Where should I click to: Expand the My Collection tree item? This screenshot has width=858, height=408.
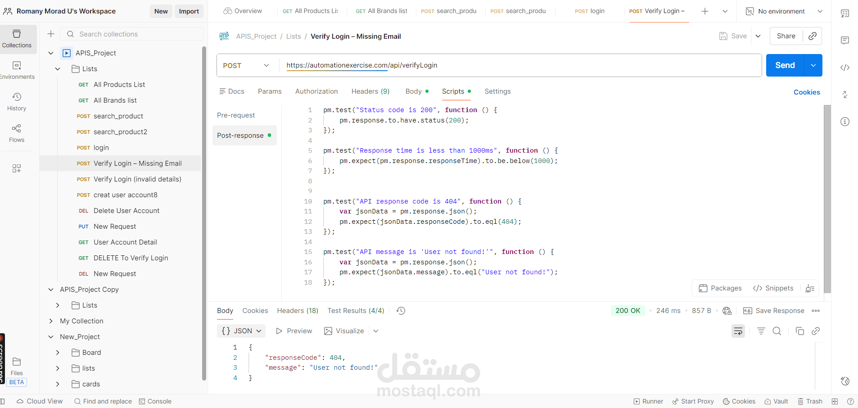pyautogui.click(x=51, y=321)
